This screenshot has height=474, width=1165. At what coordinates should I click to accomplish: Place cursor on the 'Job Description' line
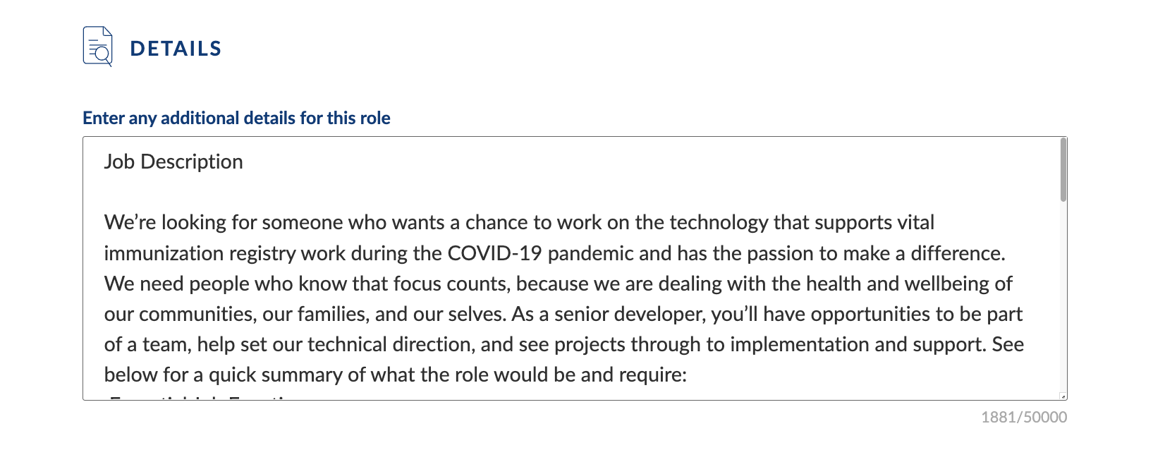173,162
